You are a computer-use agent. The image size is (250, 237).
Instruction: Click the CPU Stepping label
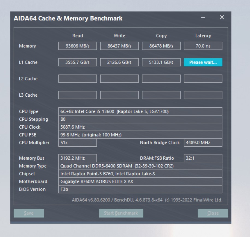(34, 119)
